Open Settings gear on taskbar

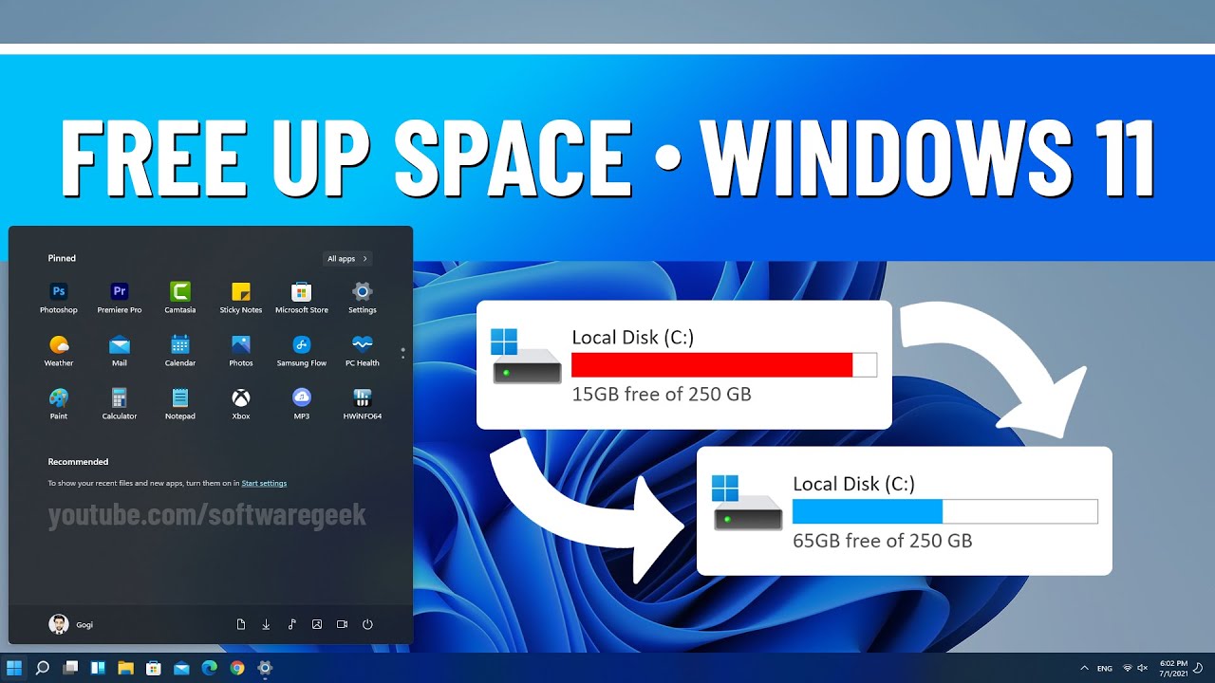(x=265, y=668)
